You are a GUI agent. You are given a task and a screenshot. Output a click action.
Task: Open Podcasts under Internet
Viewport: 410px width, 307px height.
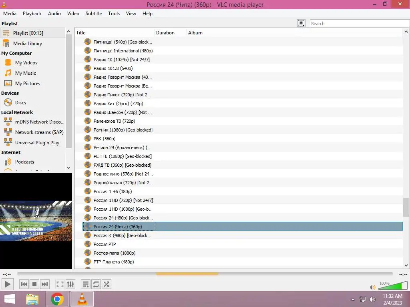pos(32,162)
